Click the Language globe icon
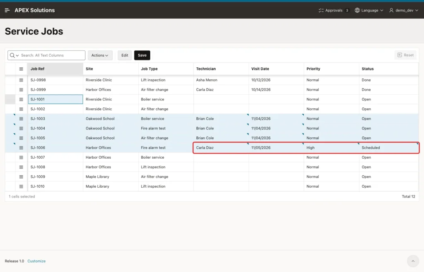 click(357, 10)
